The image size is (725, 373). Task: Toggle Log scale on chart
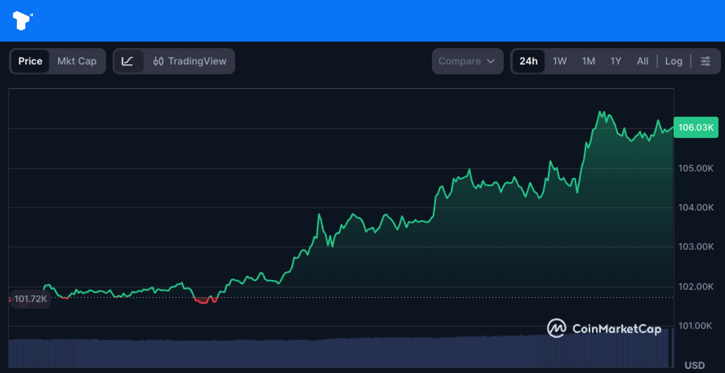coord(674,61)
